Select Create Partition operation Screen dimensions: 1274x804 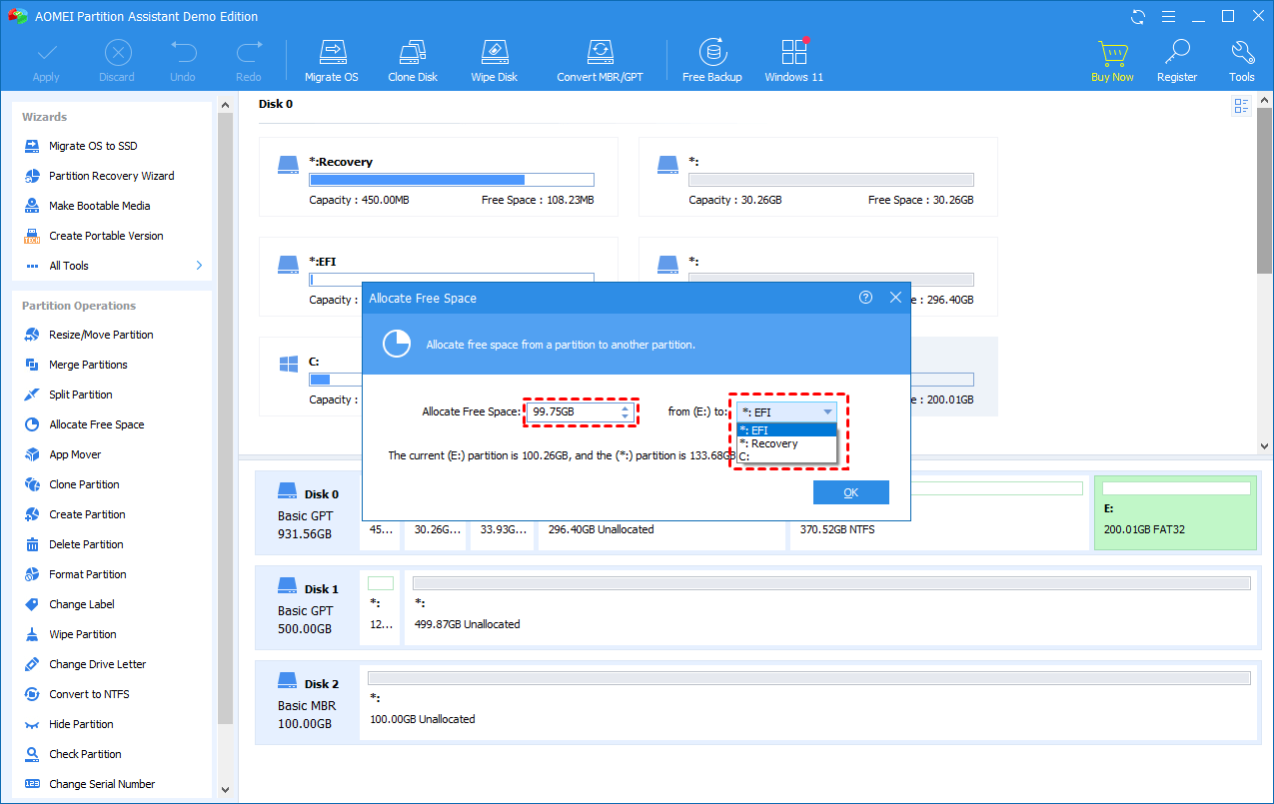click(x=87, y=514)
